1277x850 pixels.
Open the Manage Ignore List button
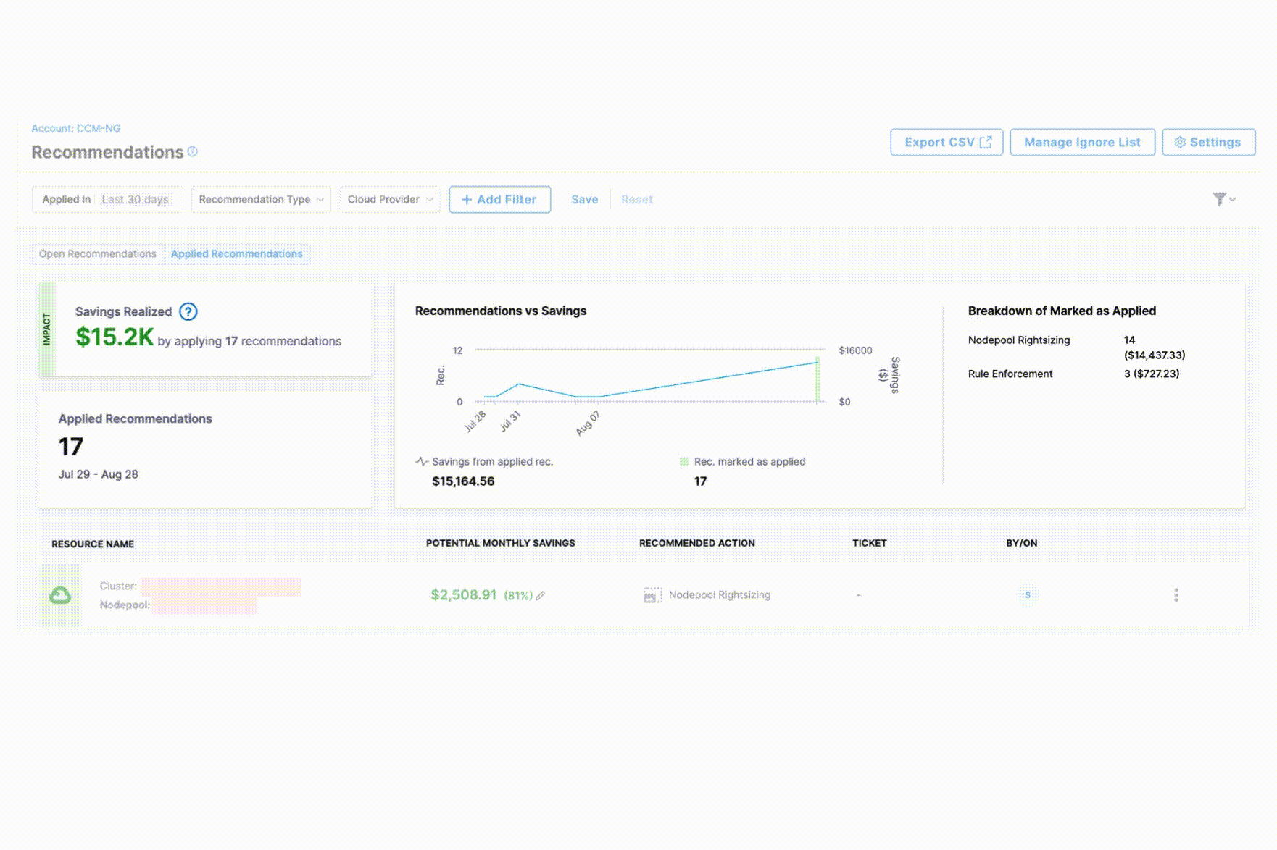1082,143
